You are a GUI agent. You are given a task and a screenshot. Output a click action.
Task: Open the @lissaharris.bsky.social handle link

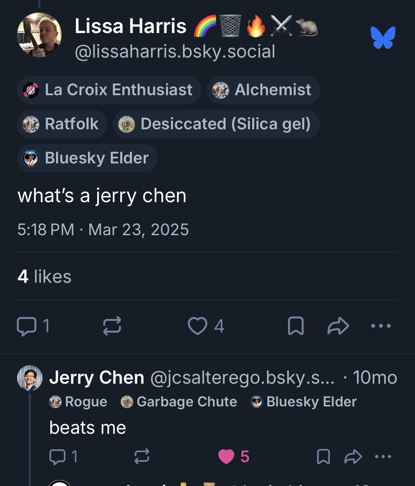pyautogui.click(x=175, y=52)
